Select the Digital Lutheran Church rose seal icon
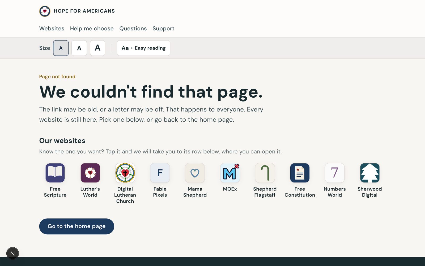 point(125,173)
